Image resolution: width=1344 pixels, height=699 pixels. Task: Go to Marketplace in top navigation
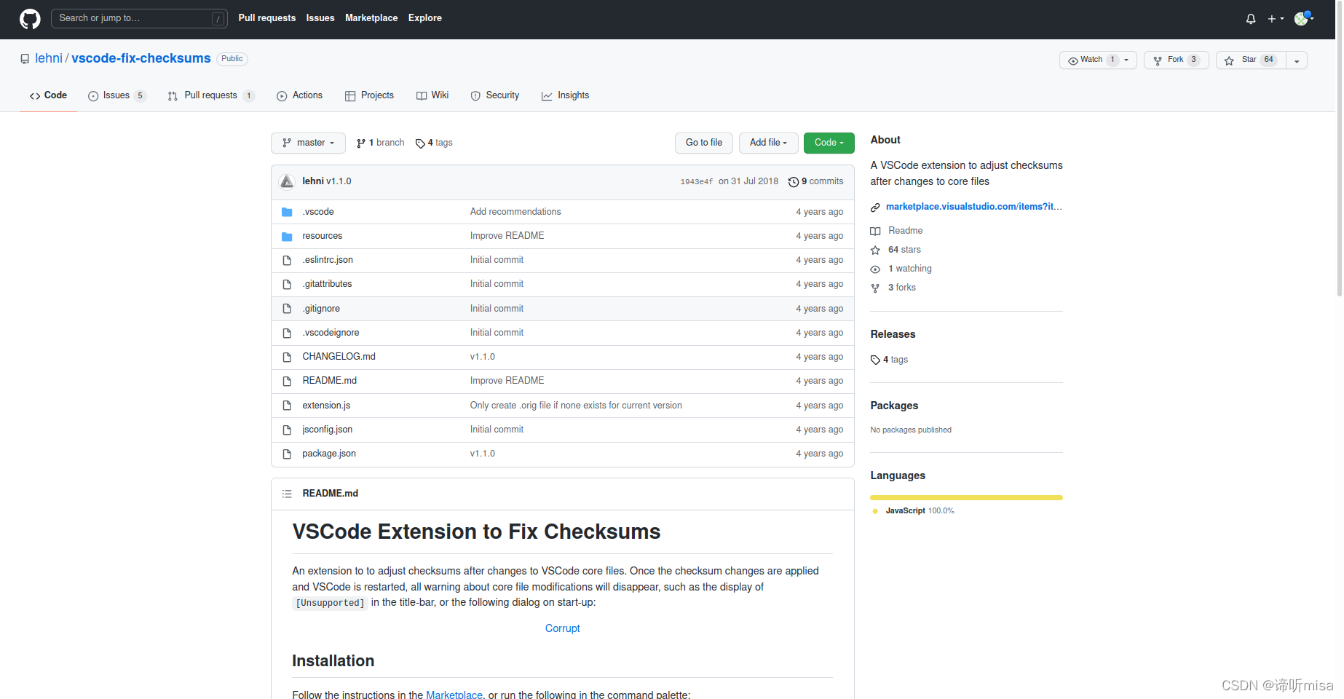click(x=371, y=18)
